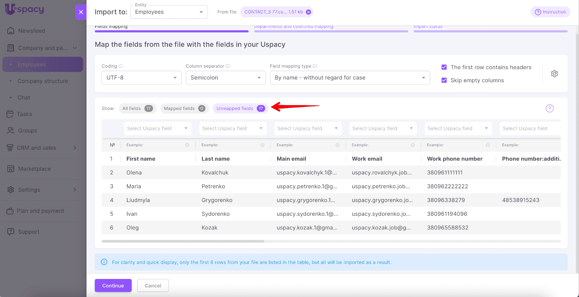
Task: Click the settings gear icon in mapping options
Action: [x=554, y=74]
